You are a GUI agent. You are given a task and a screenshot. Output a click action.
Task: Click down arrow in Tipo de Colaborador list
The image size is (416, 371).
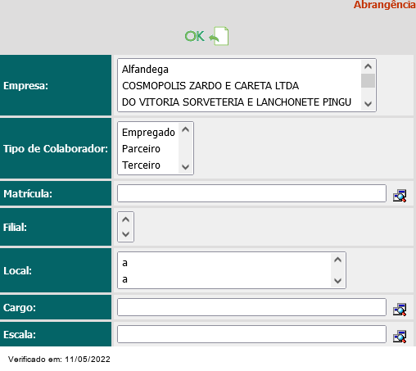(x=186, y=166)
